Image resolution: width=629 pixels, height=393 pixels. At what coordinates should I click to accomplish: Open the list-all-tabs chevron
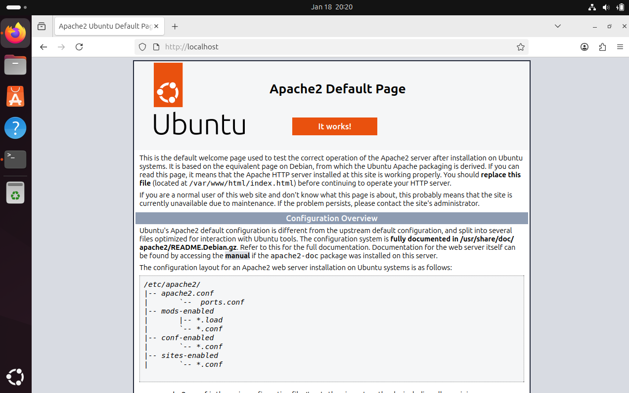(558, 26)
